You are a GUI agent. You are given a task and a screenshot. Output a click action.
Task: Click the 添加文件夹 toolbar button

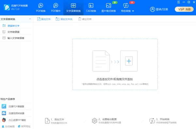pos(64,19)
